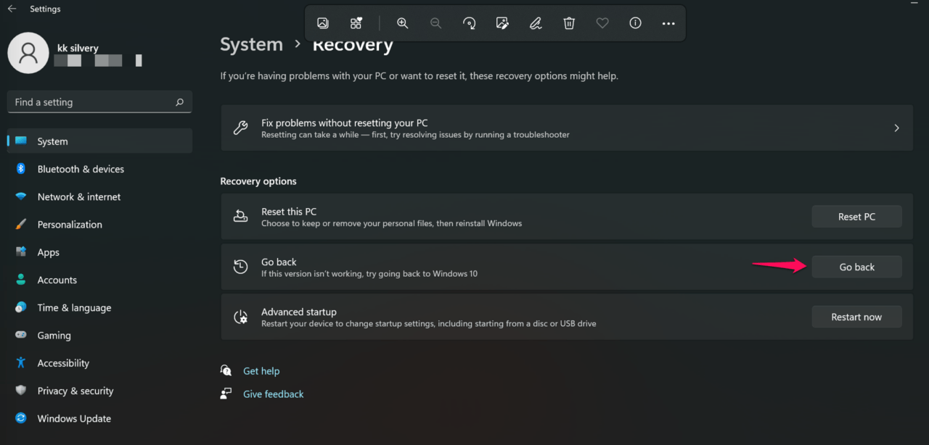The image size is (929, 445).
Task: Select the draw/markup pen icon
Action: (536, 23)
